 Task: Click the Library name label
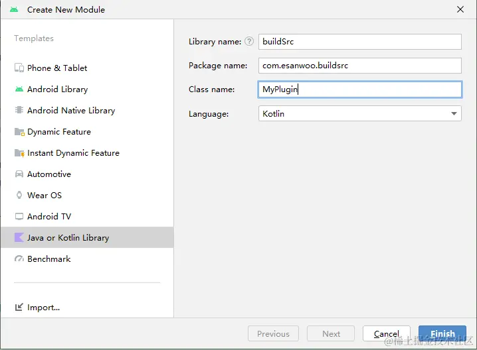pyautogui.click(x=215, y=41)
